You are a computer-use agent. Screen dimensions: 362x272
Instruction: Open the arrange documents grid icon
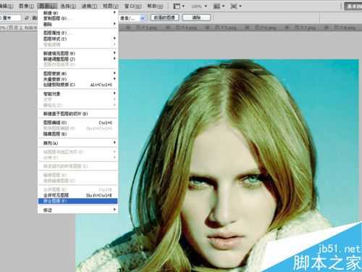pos(219,6)
